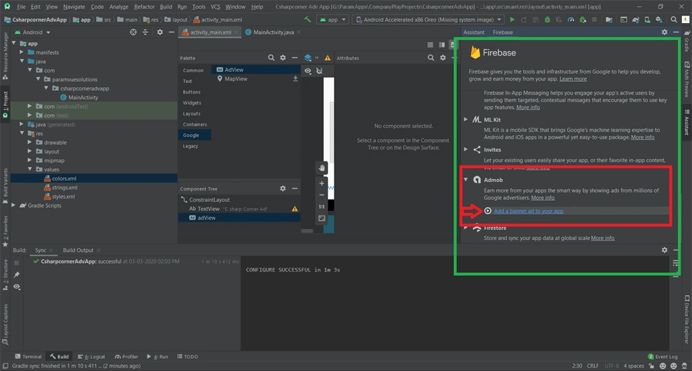Click scroll-from-source target icon in Project panel

pos(133,32)
